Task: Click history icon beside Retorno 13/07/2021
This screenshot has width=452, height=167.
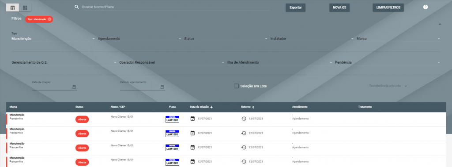Action: (x=244, y=119)
